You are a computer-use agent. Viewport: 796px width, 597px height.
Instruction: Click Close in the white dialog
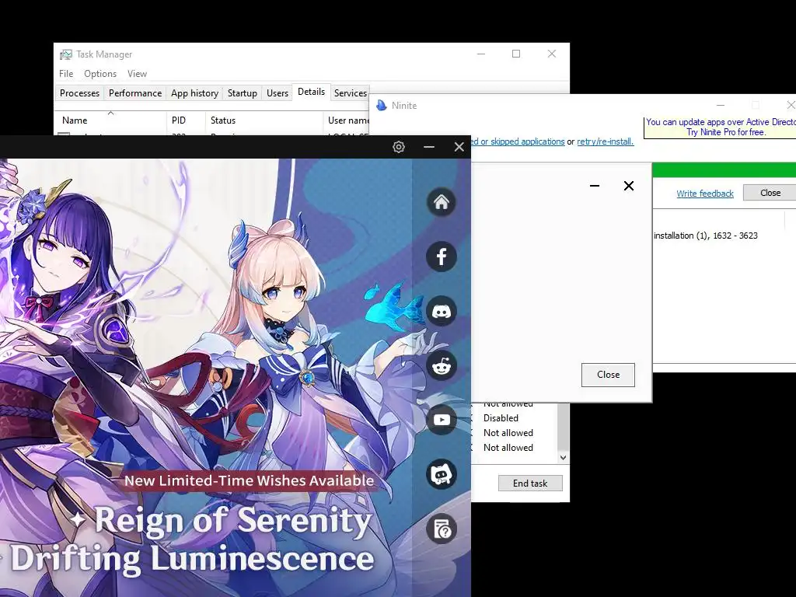608,375
